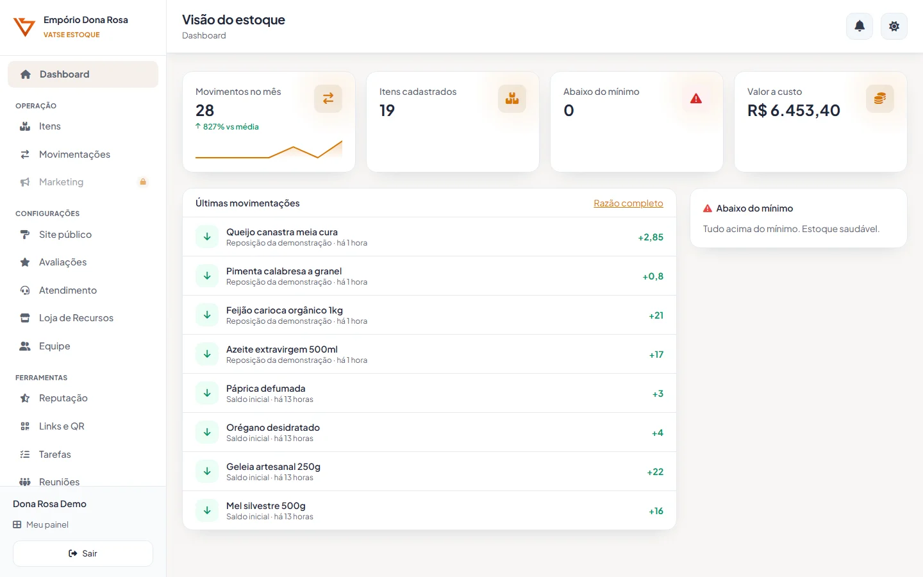
Task: Click the swap arrows icon in Movimentos card
Action: pos(328,99)
